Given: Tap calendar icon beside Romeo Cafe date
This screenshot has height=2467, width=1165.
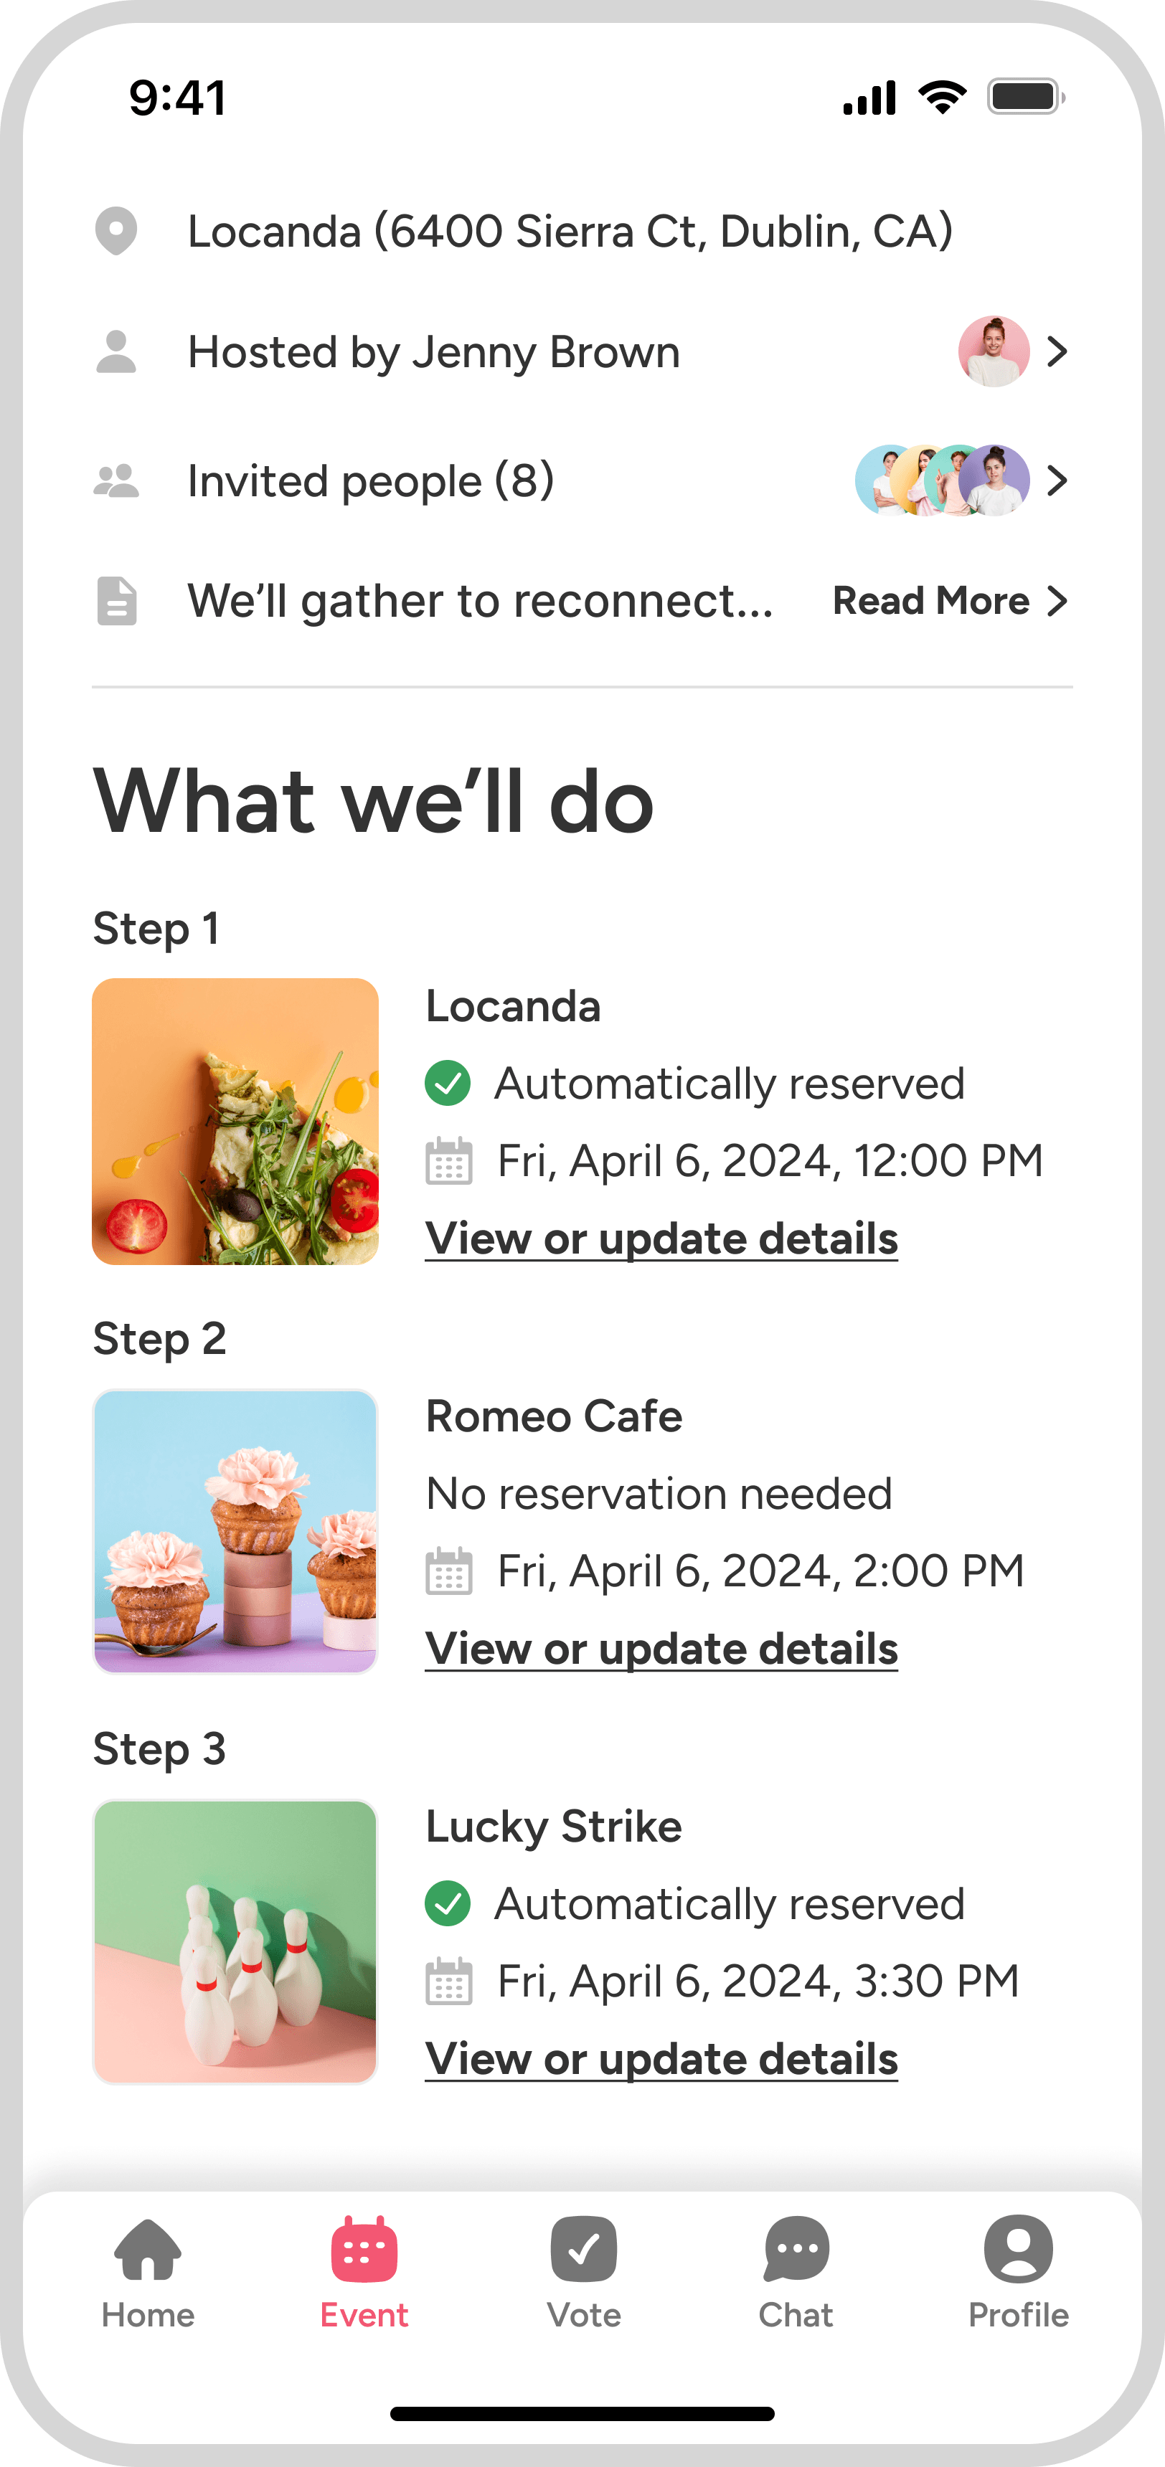Looking at the screenshot, I should pos(448,1571).
